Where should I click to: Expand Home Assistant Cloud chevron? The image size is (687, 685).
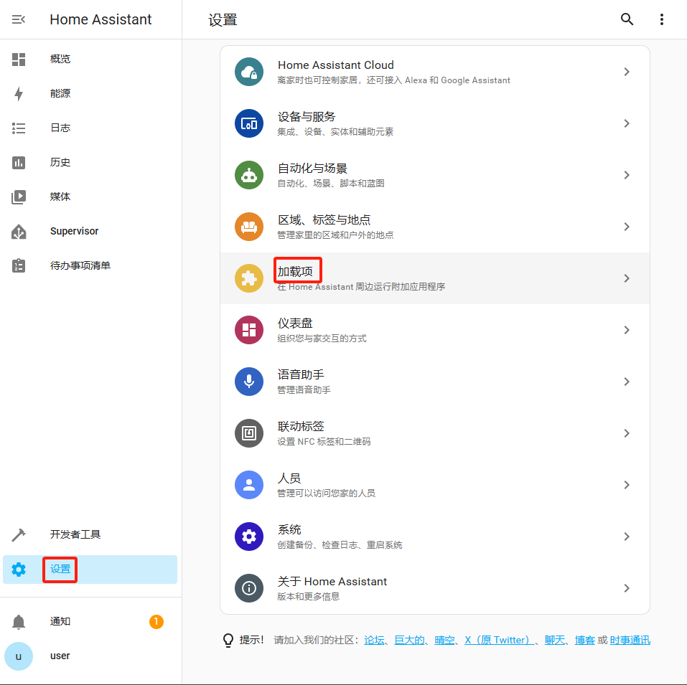click(627, 72)
